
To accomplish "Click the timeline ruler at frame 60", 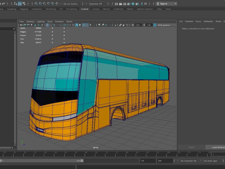I will click(86, 154).
